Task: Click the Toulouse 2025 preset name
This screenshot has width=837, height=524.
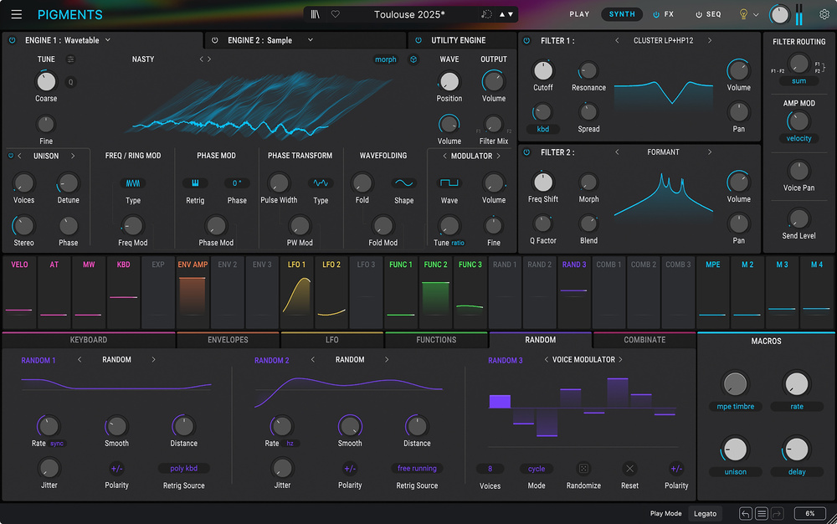Action: (409, 14)
